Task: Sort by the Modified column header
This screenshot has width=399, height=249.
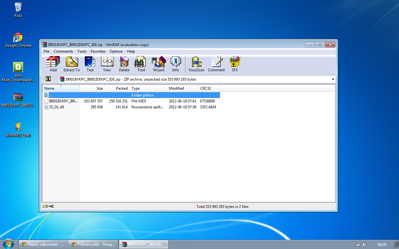Action: pyautogui.click(x=183, y=88)
